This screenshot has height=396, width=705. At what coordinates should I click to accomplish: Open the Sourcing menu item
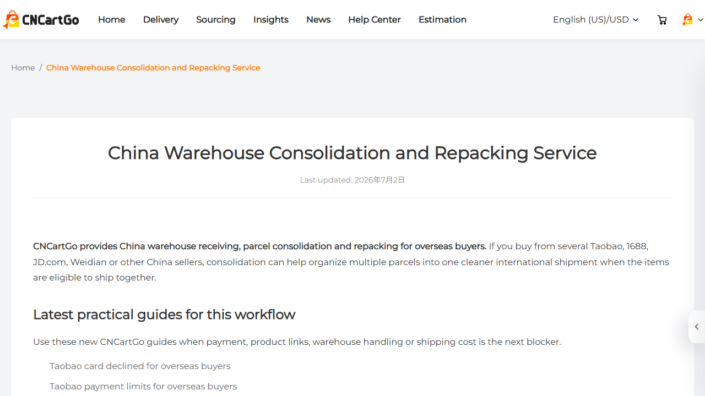click(x=216, y=20)
